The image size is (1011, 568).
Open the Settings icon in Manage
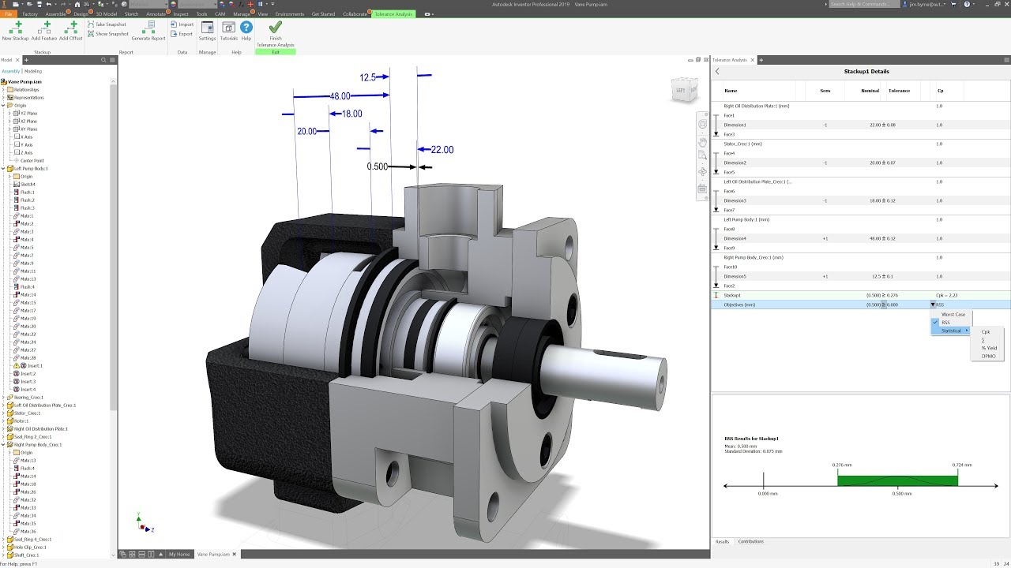pos(207,32)
